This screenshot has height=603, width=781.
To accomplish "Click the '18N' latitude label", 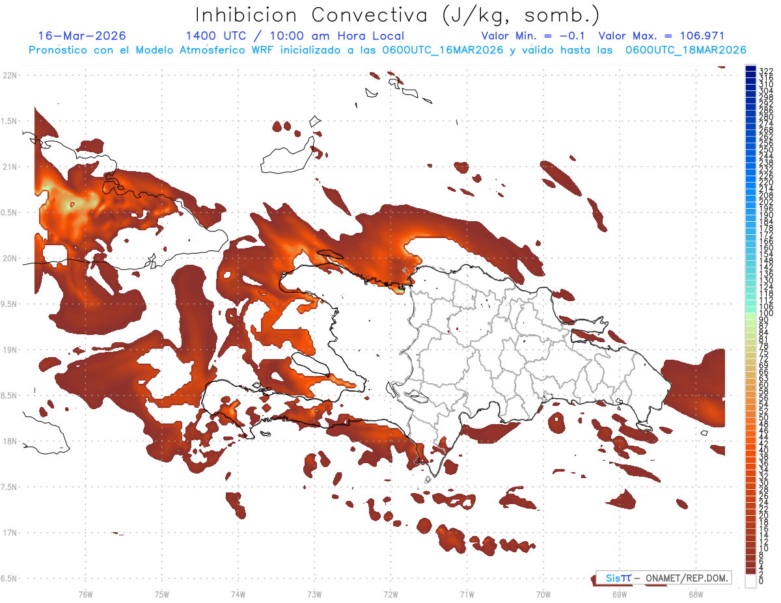I will coord(9,441).
